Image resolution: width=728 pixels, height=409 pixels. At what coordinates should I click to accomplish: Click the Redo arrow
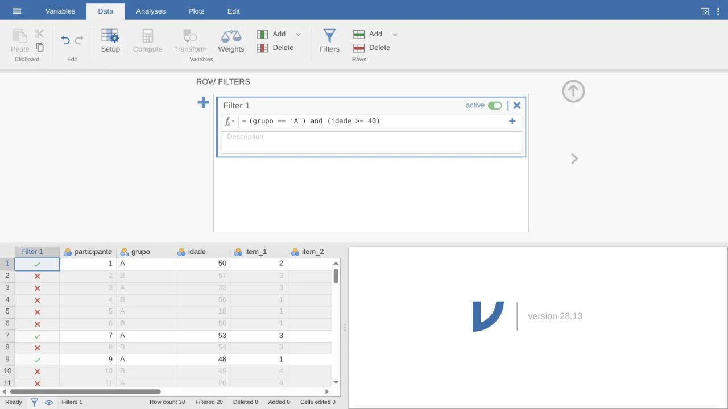coord(79,40)
